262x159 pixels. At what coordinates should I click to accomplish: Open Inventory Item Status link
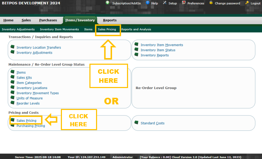point(158,50)
